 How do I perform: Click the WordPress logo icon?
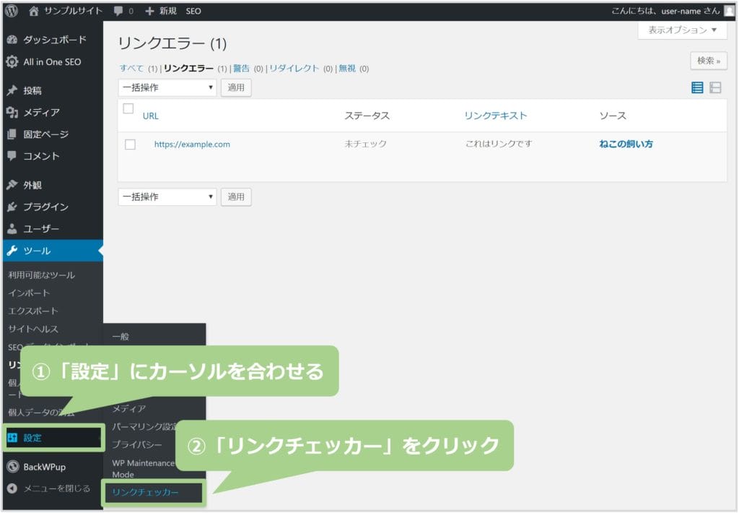coord(12,11)
